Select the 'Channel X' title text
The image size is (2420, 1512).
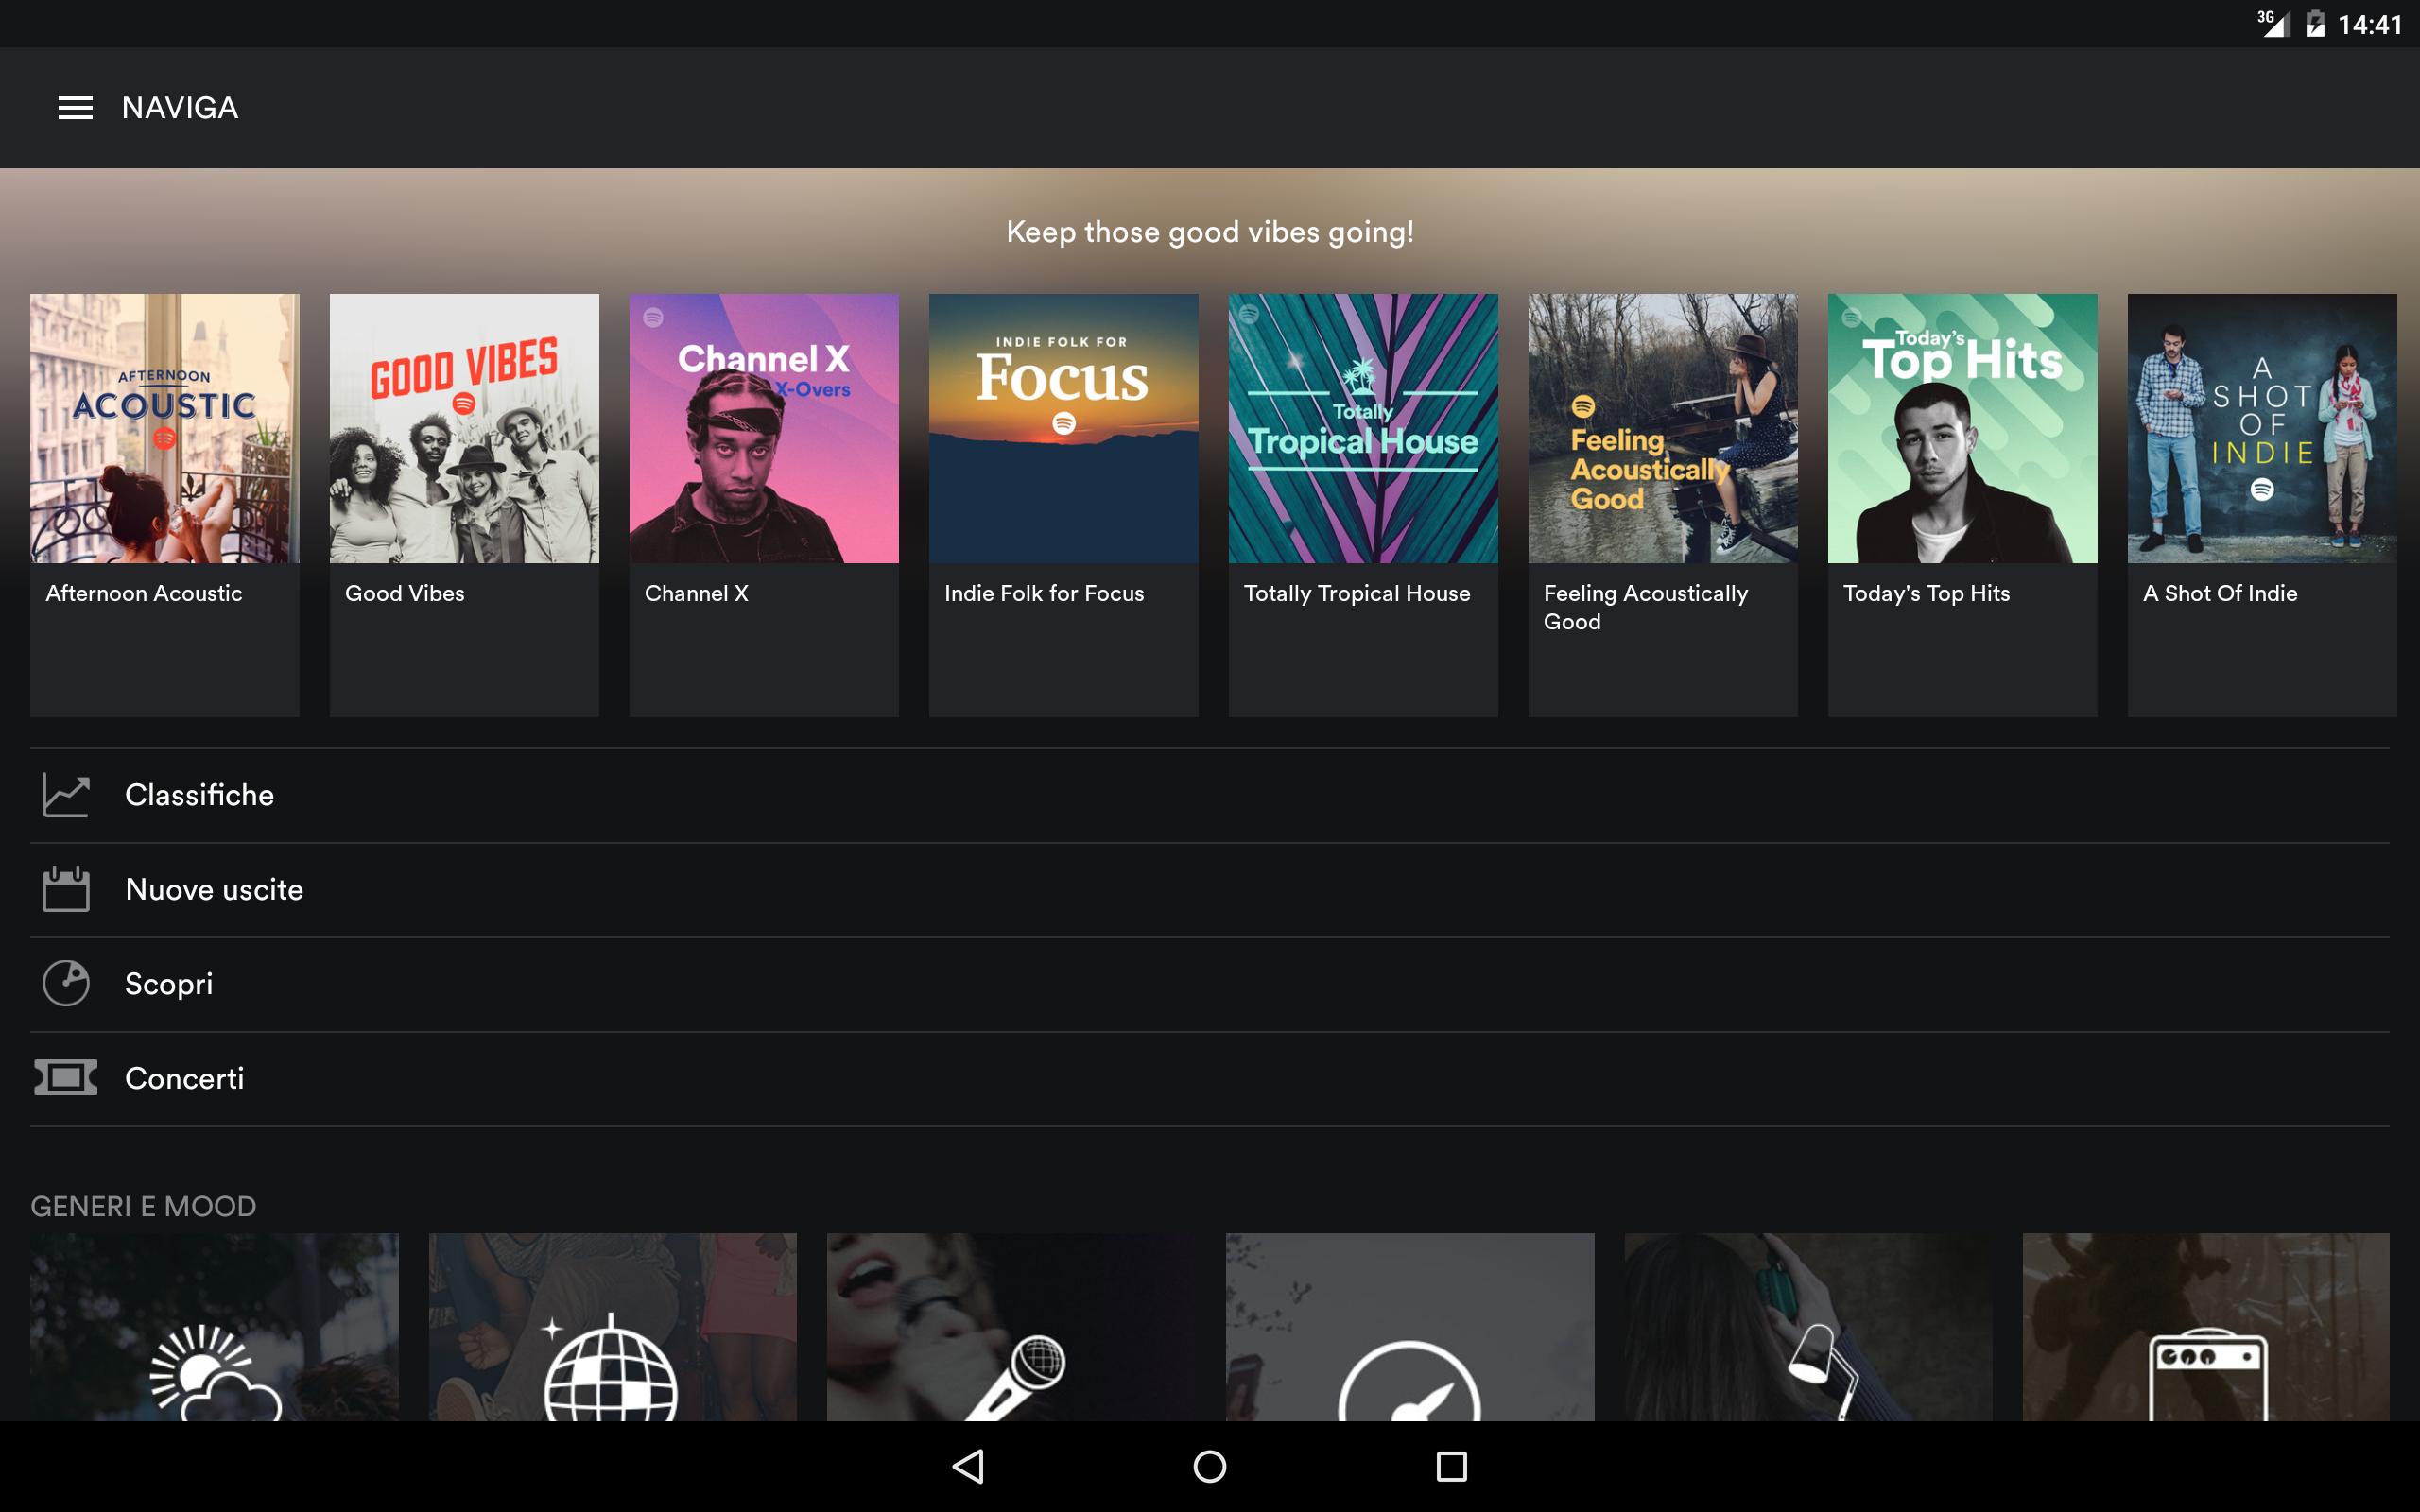click(x=697, y=593)
